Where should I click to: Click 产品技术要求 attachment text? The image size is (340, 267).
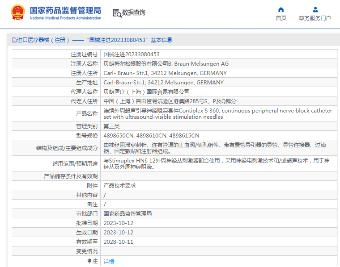pos(119,185)
